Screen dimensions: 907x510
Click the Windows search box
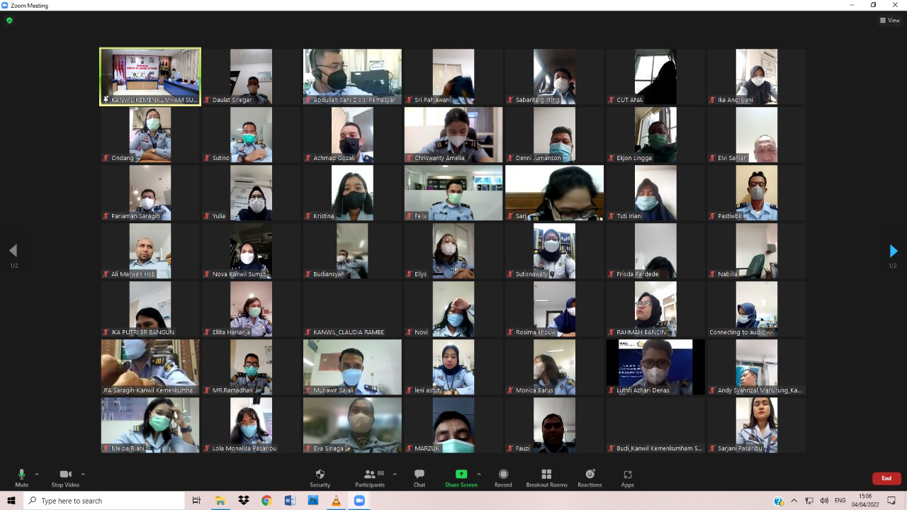105,501
